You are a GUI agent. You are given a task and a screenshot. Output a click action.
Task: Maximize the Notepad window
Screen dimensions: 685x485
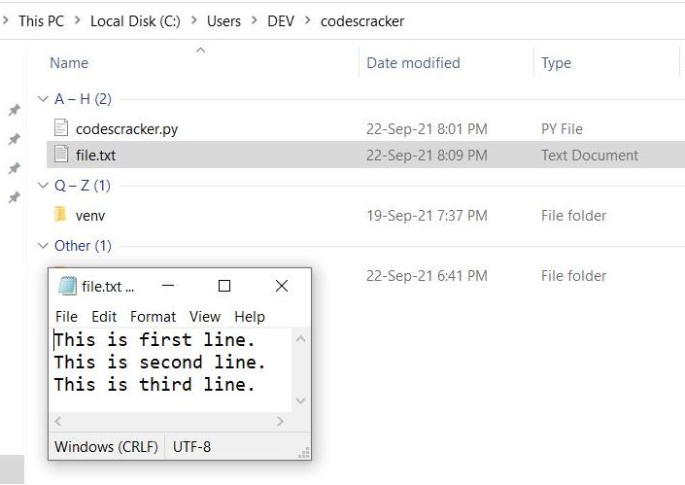click(x=224, y=286)
